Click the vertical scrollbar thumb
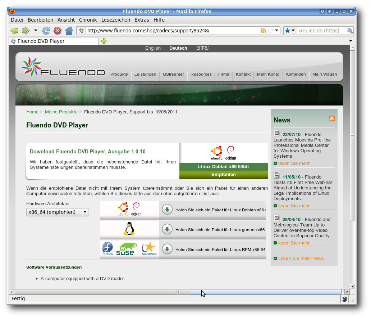The height and width of the screenshot is (319, 371). pyautogui.click(x=352, y=136)
